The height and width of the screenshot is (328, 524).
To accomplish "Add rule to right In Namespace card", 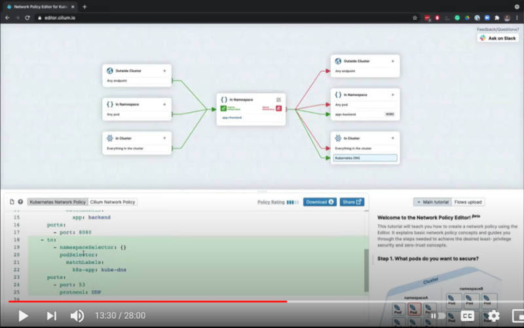I will tap(392, 94).
